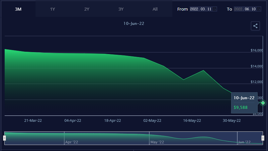This screenshot has height=151, width=268.
Task: Click the 21-Mar-22 x-axis label
Action: click(33, 120)
